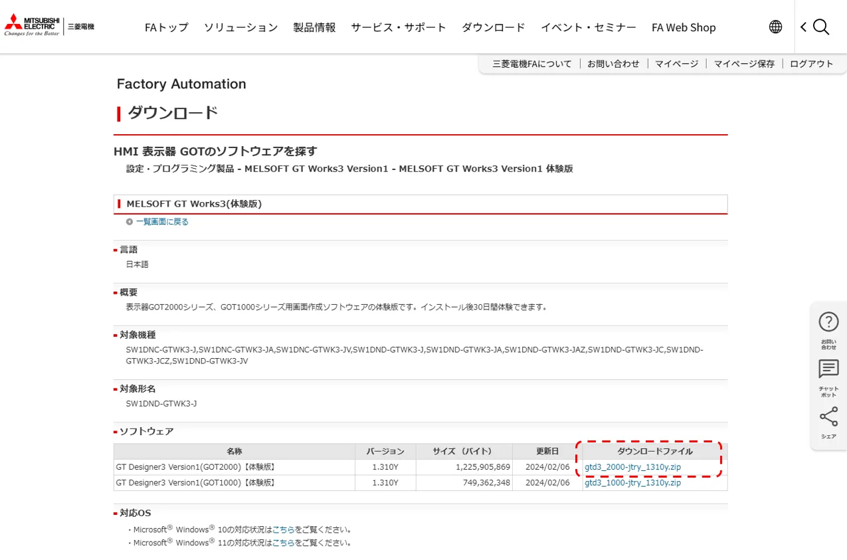Image resolution: width=847 pixels, height=560 pixels.
Task: Click the お問い合わせ link in sub-header
Action: [x=613, y=64]
